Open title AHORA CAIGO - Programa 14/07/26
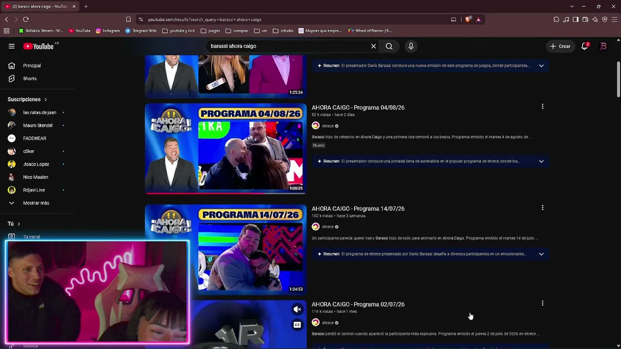Viewport: 621px width, 349px height. pos(358,208)
